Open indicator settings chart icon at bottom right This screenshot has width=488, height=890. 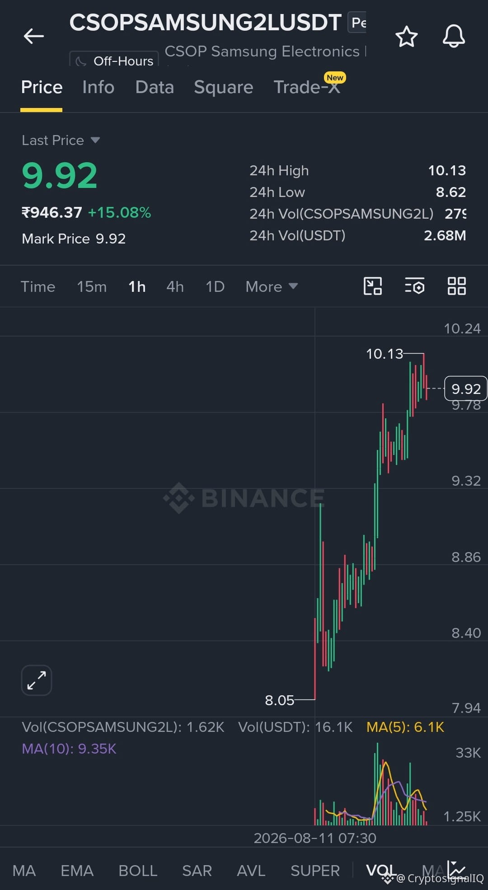(456, 869)
